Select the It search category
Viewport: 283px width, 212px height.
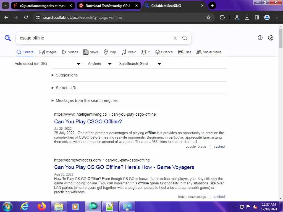tap(145, 52)
